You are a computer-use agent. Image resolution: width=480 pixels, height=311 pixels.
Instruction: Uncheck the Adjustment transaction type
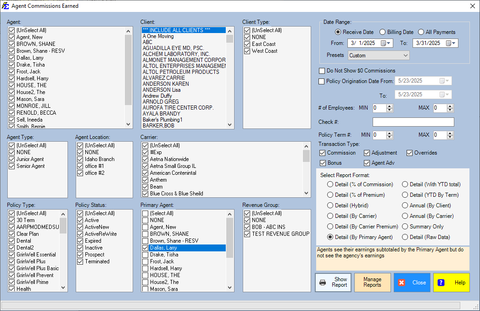click(x=367, y=152)
